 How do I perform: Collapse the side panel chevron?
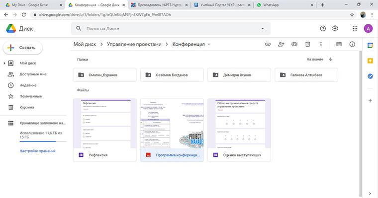click(x=370, y=194)
